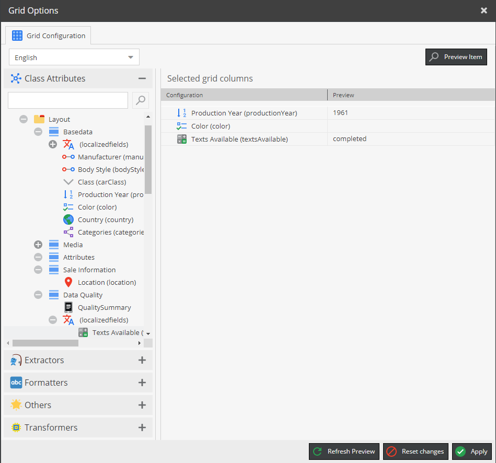This screenshot has height=463, width=496.
Task: Click the Production Year numeric icon in tree
Action: click(x=68, y=194)
